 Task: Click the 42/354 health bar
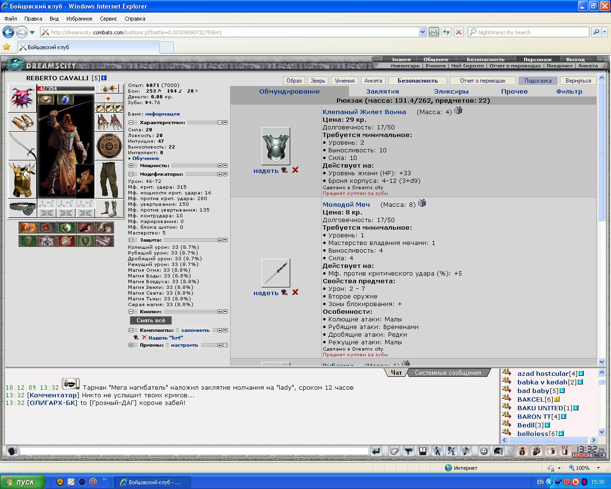pos(66,88)
